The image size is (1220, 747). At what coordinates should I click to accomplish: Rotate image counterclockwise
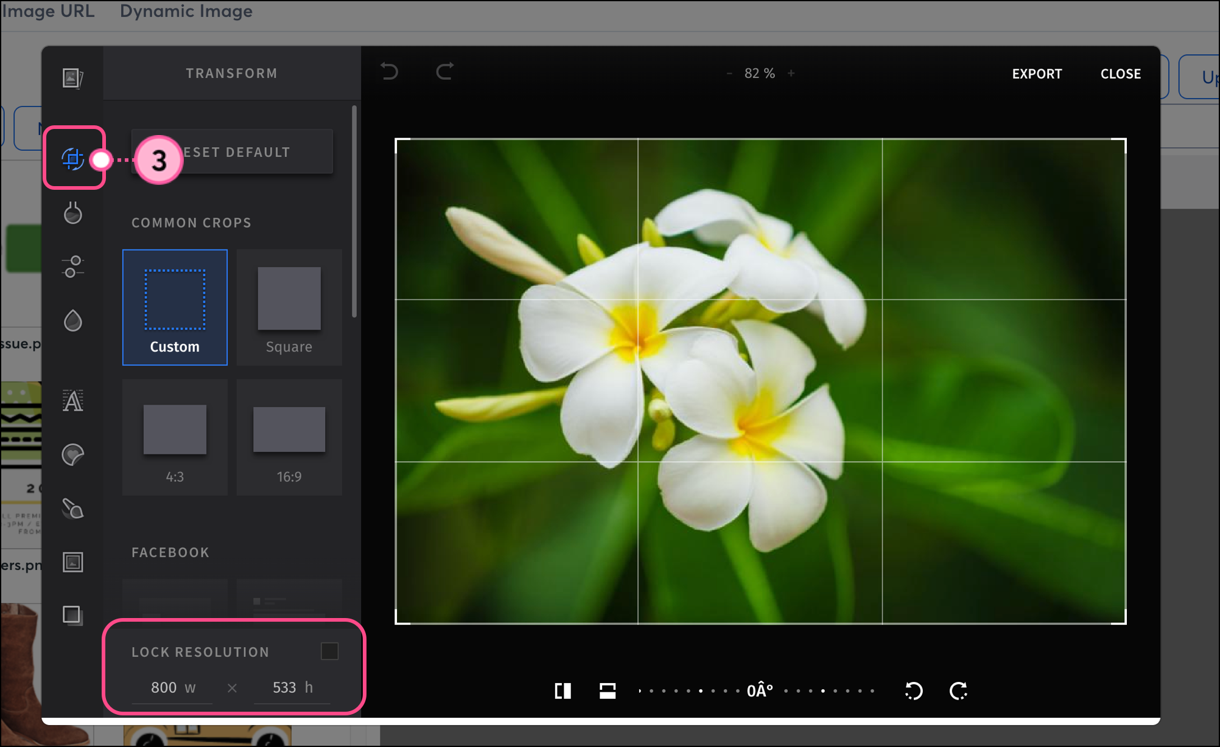pyautogui.click(x=914, y=691)
